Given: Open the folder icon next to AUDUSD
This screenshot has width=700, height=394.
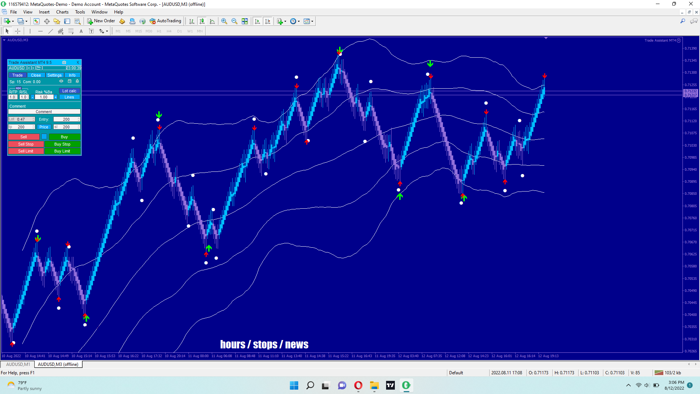Looking at the screenshot, I should click(39, 68).
